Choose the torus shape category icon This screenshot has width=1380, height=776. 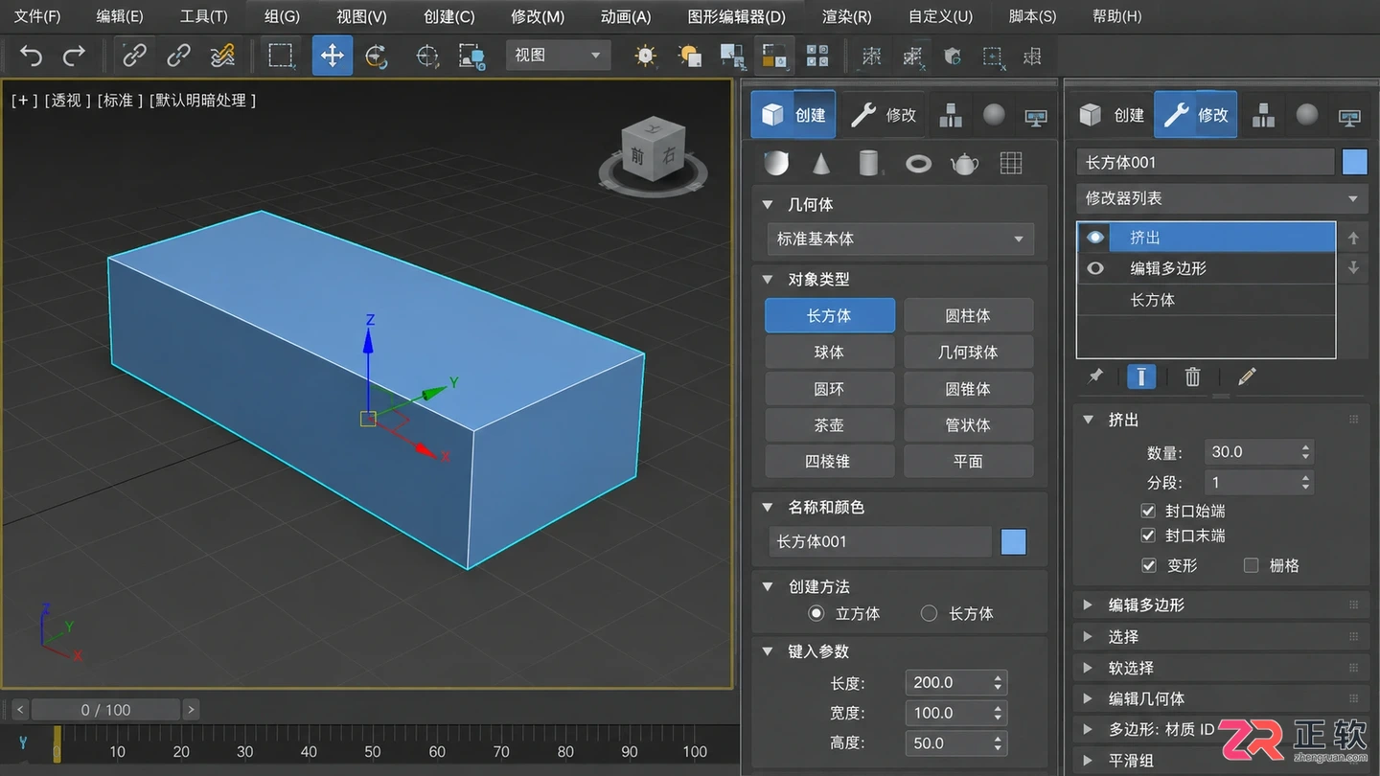click(x=918, y=164)
